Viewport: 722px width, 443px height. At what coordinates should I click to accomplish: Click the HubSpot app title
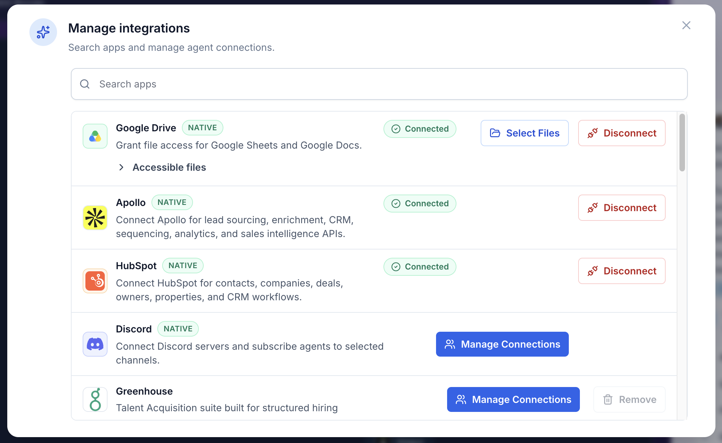(136, 266)
